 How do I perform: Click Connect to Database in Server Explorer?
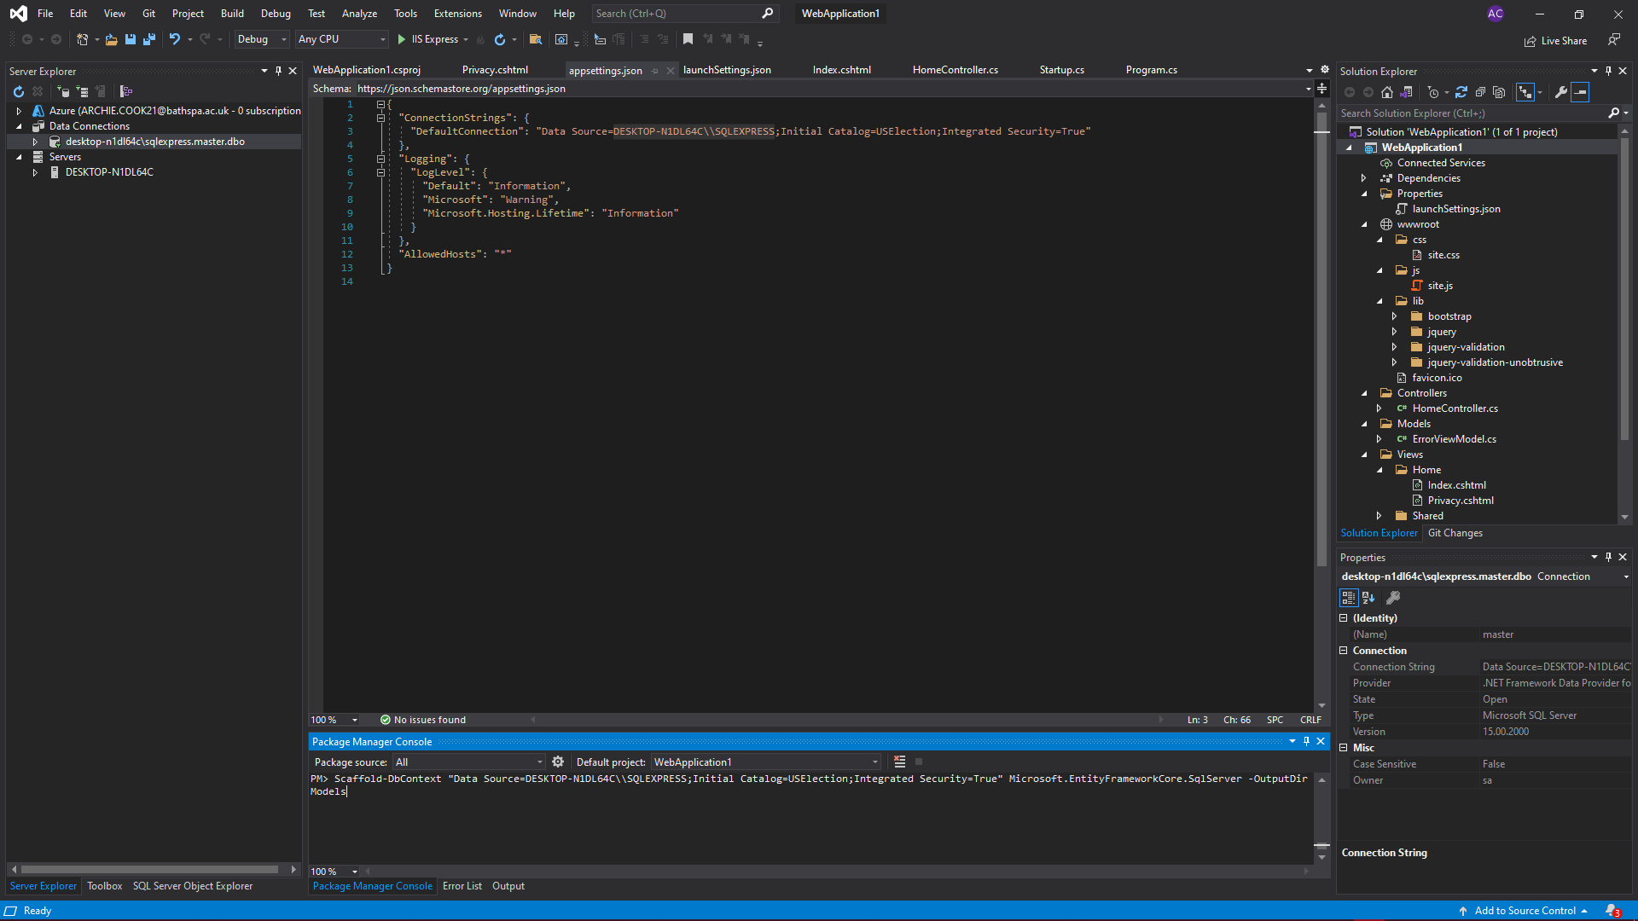tap(62, 91)
